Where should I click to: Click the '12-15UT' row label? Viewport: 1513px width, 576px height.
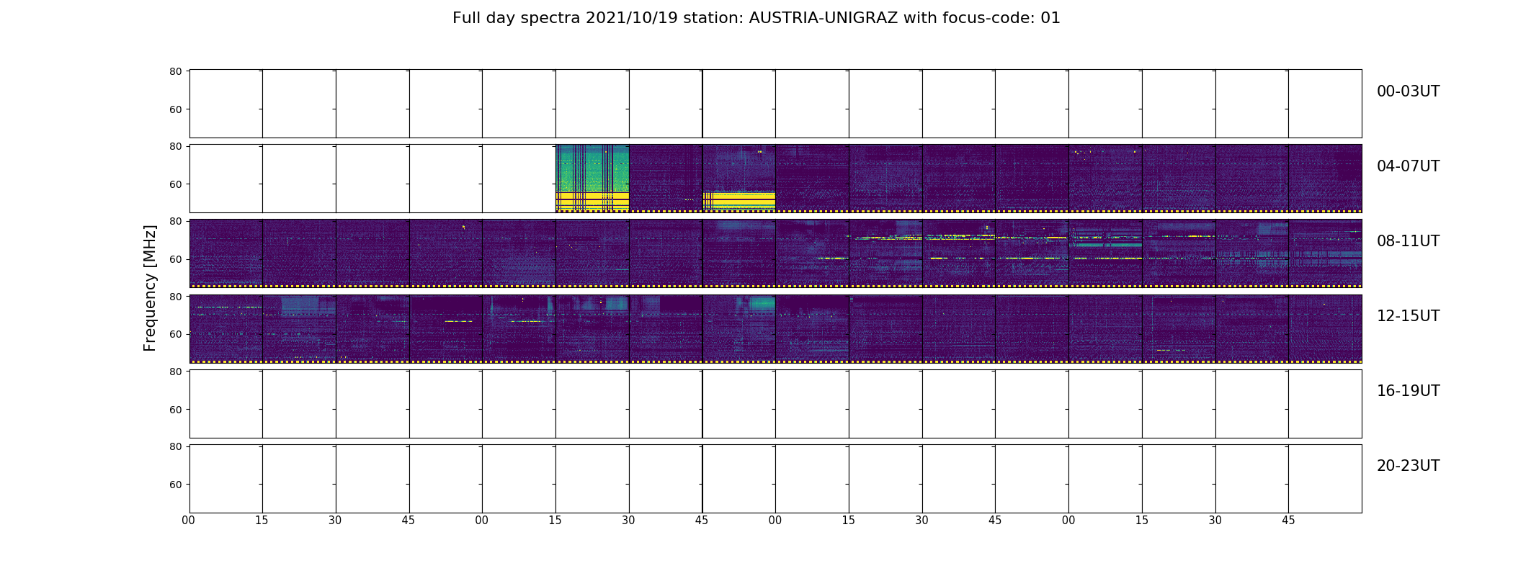coord(1408,316)
